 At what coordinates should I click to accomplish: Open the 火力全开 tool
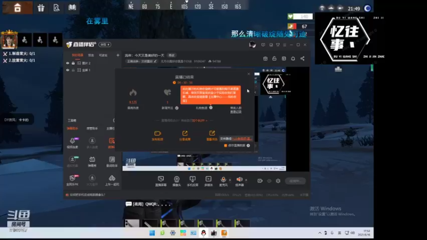(x=92, y=180)
